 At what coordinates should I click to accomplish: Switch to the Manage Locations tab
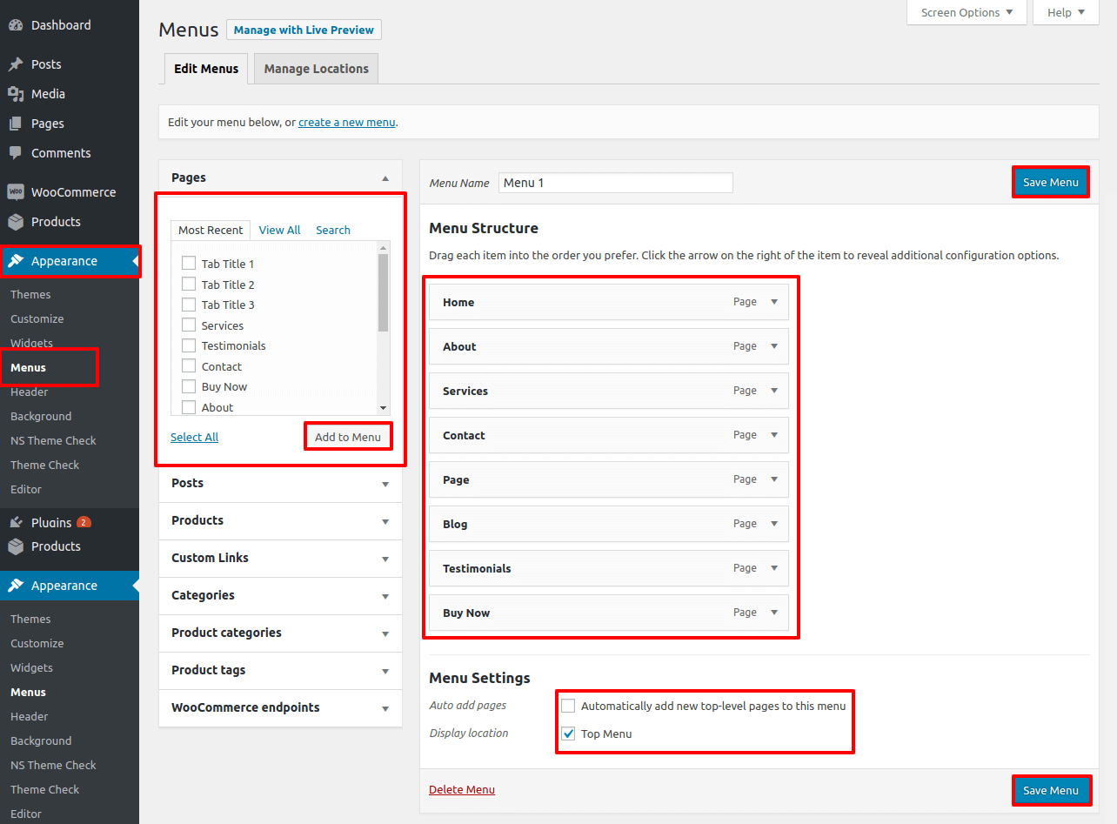[x=315, y=68]
